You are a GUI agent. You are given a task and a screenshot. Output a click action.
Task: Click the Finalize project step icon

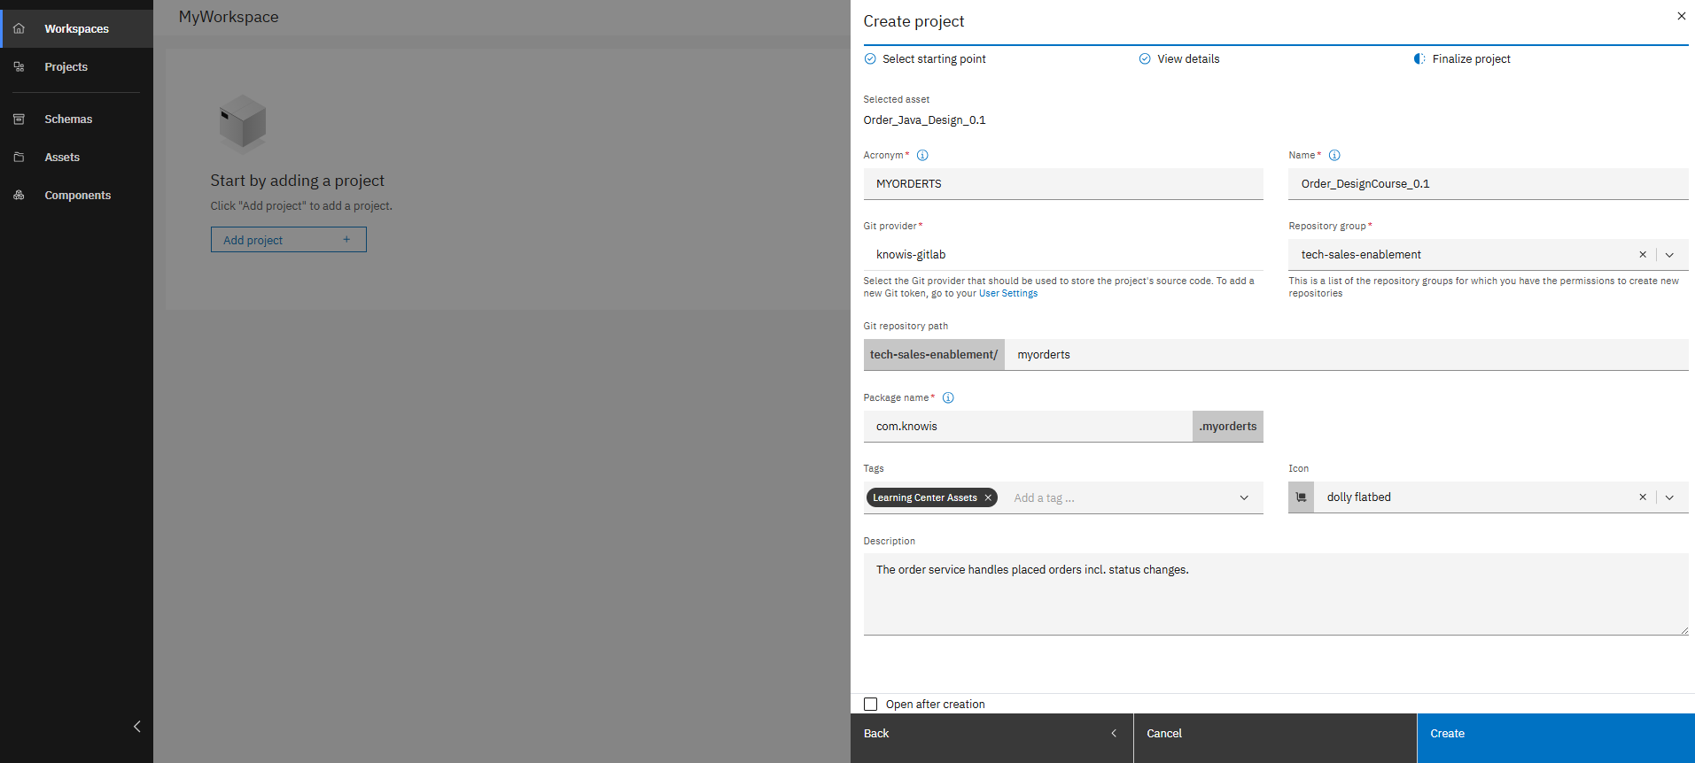click(x=1419, y=59)
